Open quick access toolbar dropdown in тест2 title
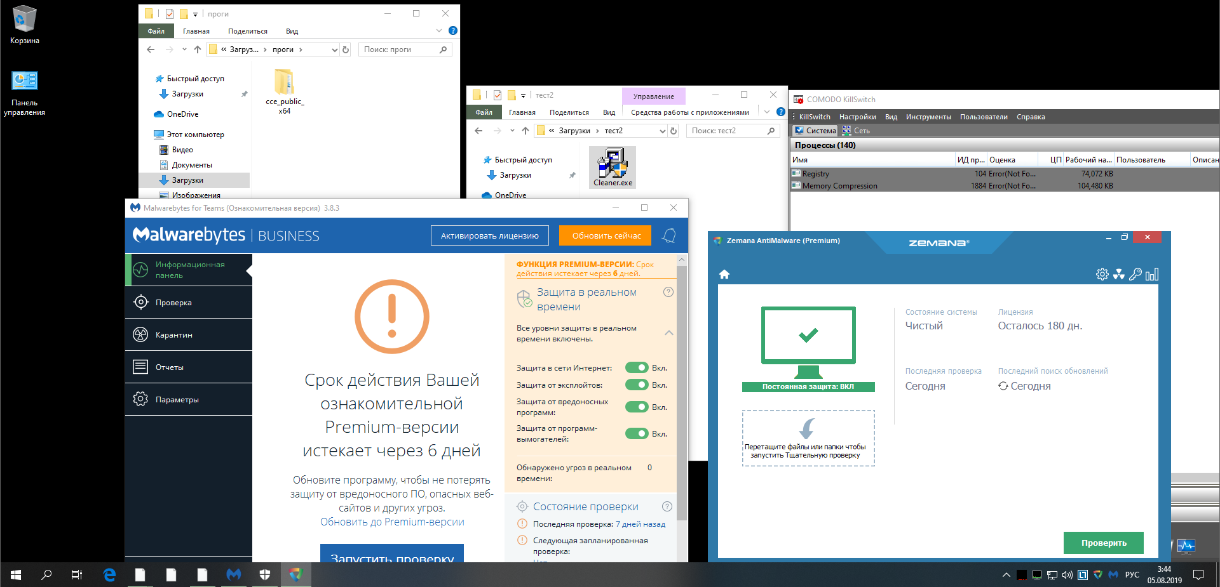The height and width of the screenshot is (587, 1220). click(523, 95)
